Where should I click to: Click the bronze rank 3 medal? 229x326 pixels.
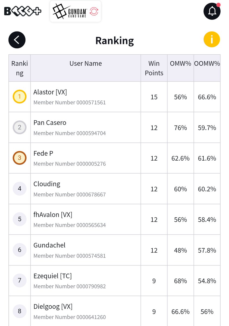(20, 158)
